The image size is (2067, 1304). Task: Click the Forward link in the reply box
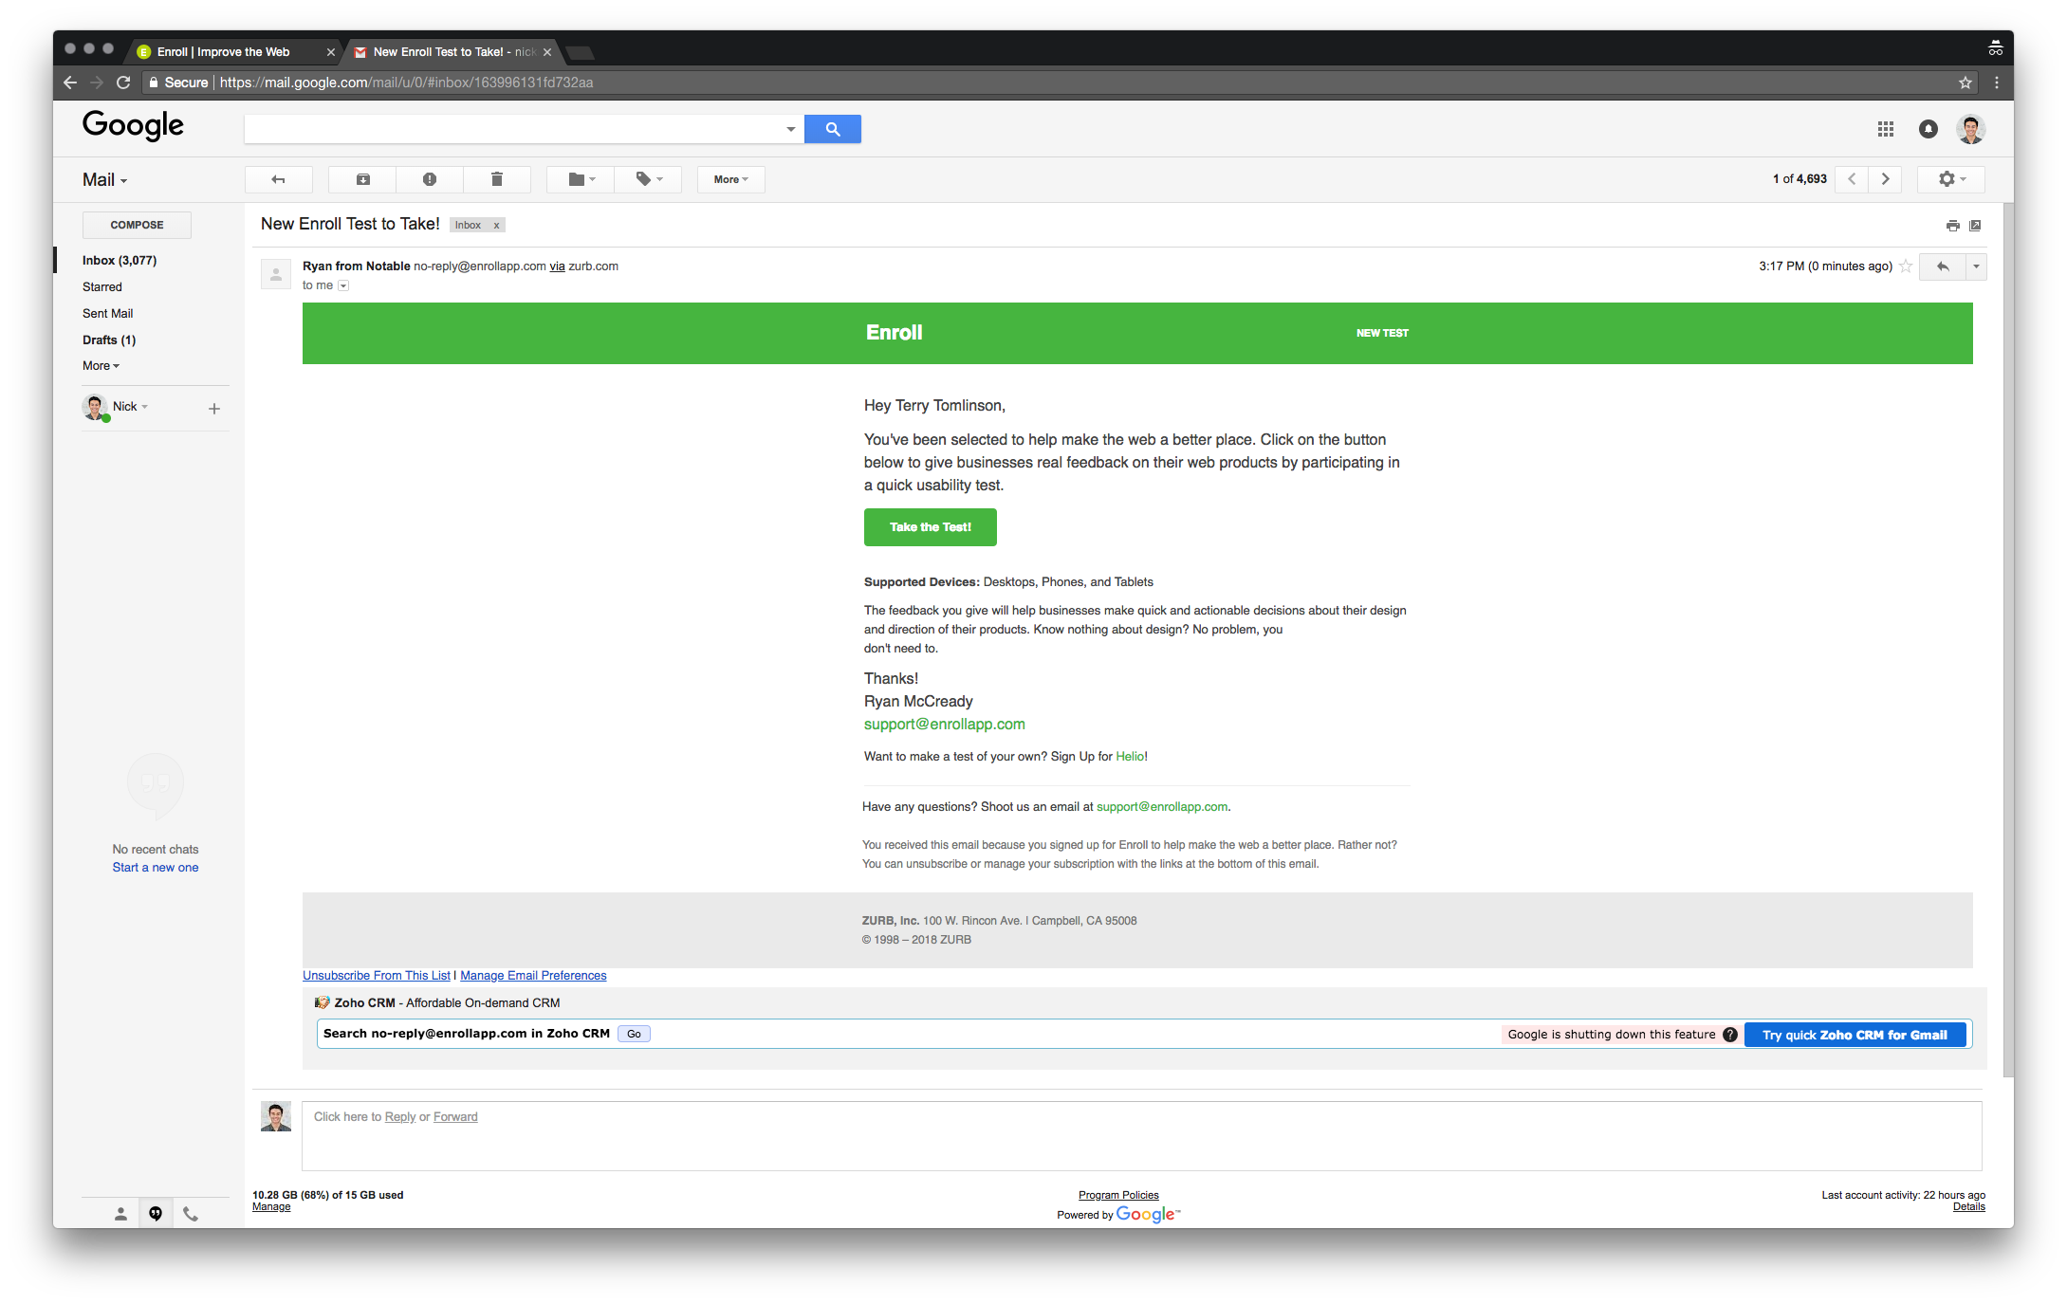click(x=455, y=1117)
